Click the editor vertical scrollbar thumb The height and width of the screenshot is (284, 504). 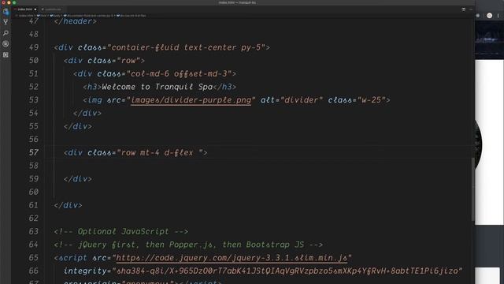coord(472,189)
